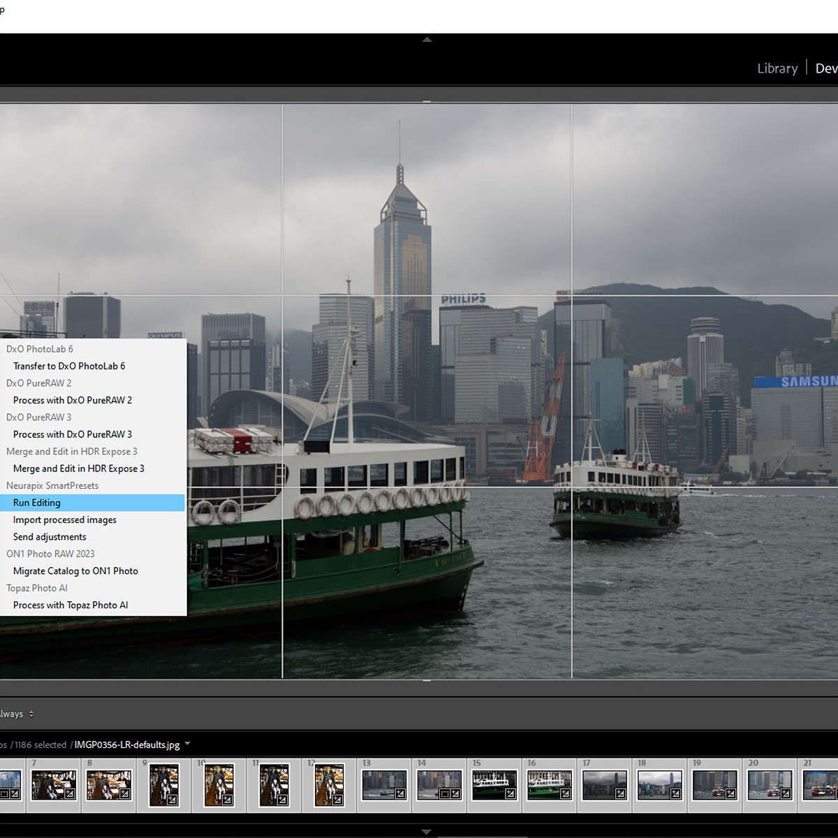Switch to the Develop module
Viewport: 838px width, 838px height.
tap(826, 68)
